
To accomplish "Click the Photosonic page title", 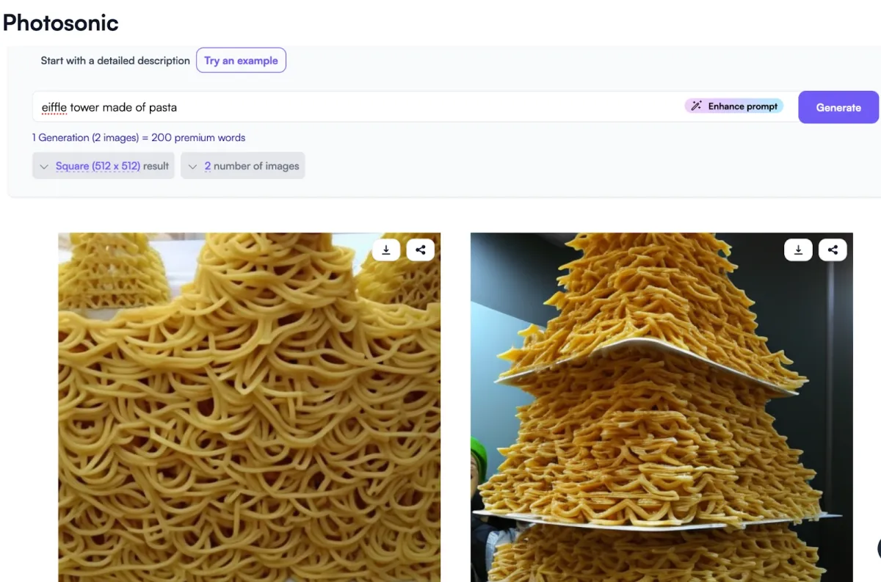I will click(x=61, y=23).
